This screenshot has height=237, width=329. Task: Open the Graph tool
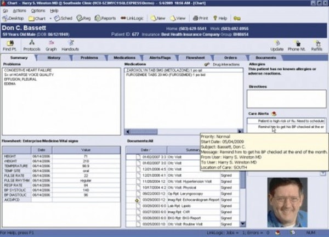pos(51,46)
